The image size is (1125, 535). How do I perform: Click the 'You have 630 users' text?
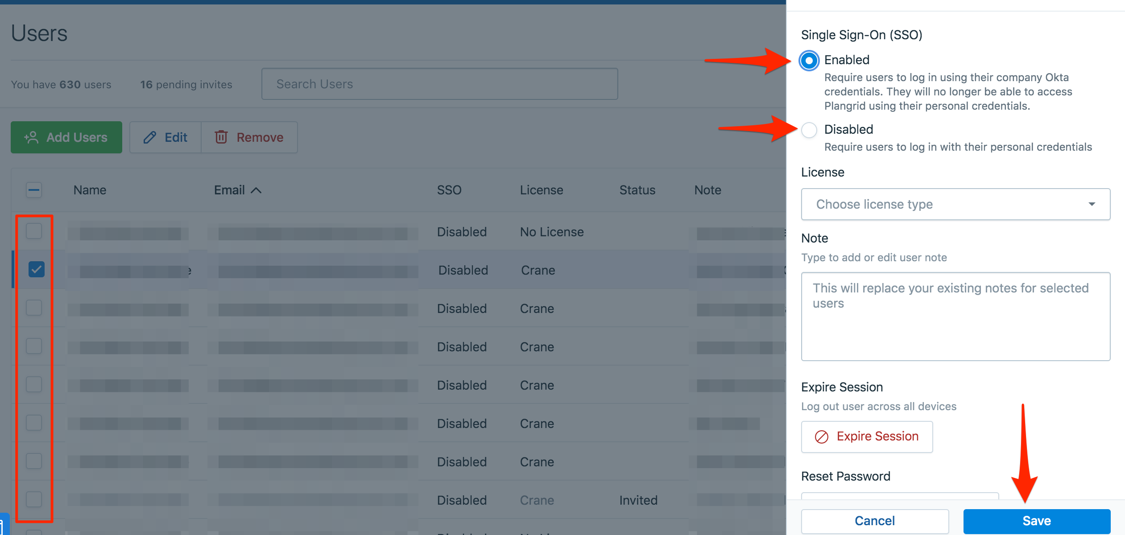click(61, 85)
